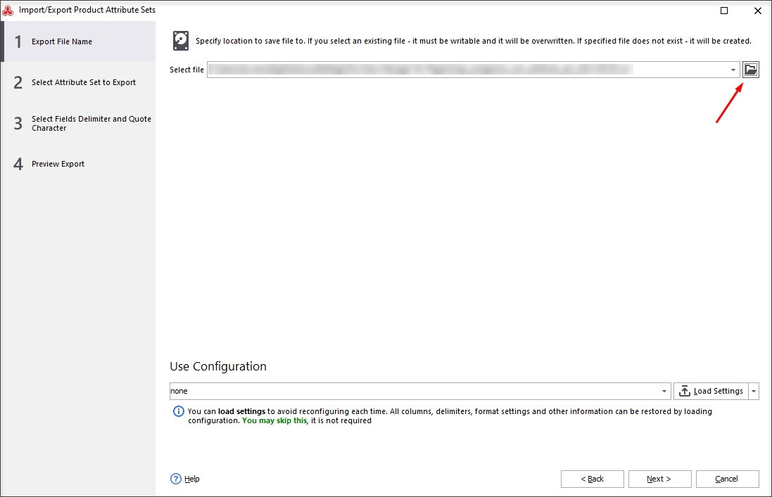772x497 pixels.
Task: Click the help question mark icon
Action: (x=176, y=479)
